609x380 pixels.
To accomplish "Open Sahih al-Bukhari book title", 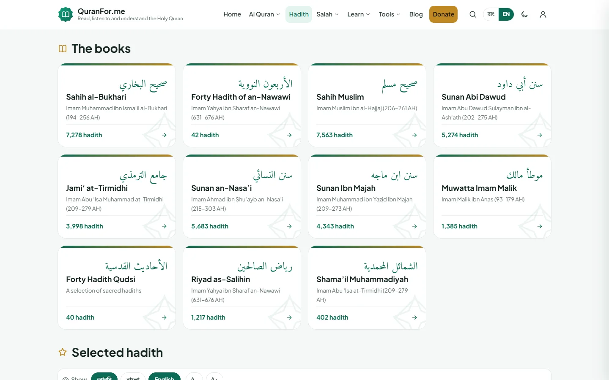I will 96,97.
